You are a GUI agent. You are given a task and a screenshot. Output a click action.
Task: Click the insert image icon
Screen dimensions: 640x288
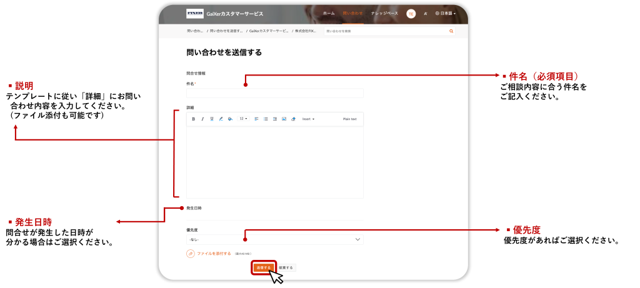(284, 119)
